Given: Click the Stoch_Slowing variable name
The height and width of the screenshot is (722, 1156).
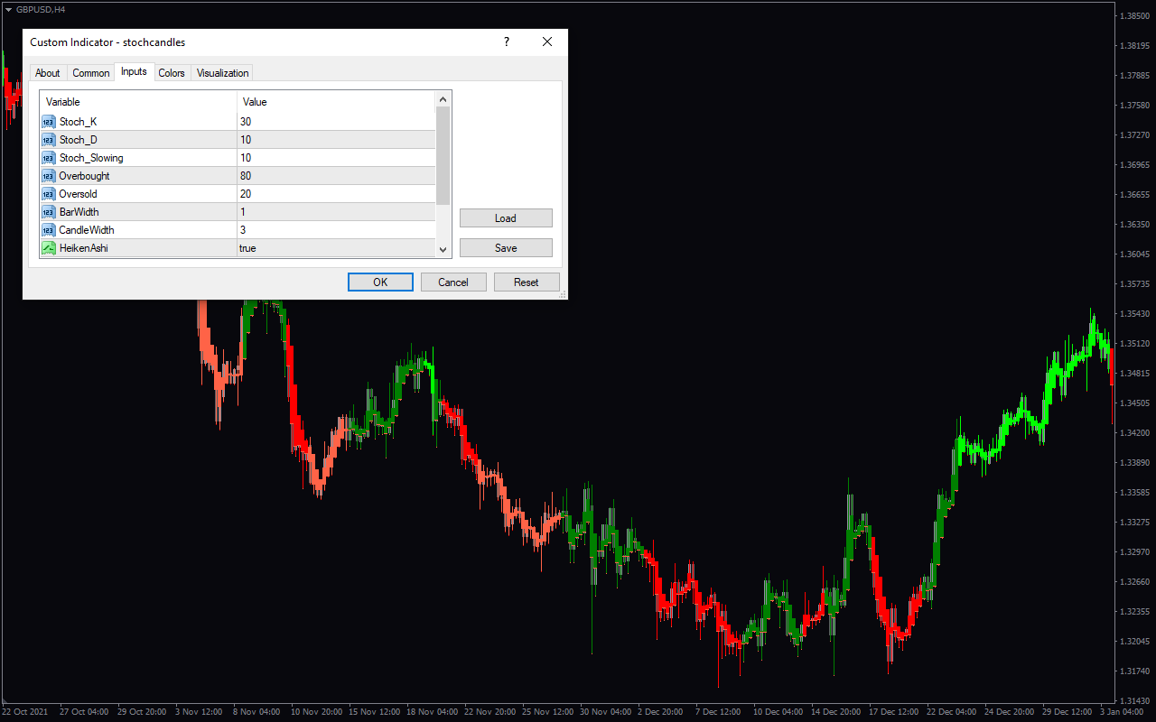Looking at the screenshot, I should pos(91,158).
